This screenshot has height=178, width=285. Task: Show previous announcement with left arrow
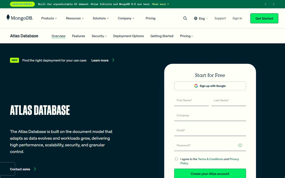(265, 4)
